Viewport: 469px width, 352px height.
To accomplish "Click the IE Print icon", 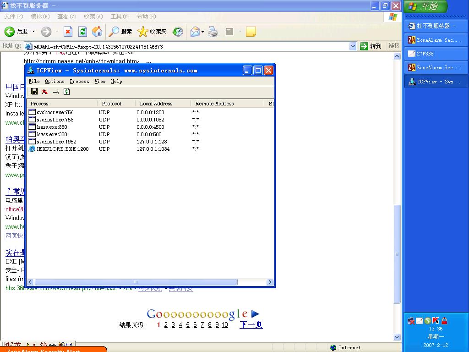I will (213, 32).
